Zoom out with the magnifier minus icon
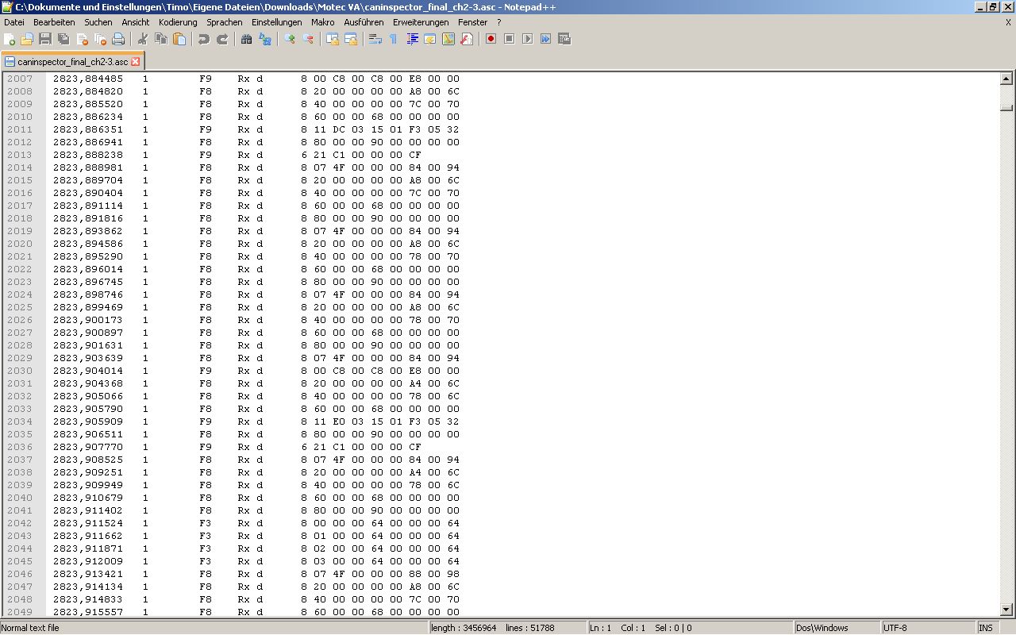The height and width of the screenshot is (635, 1016). [x=308, y=39]
